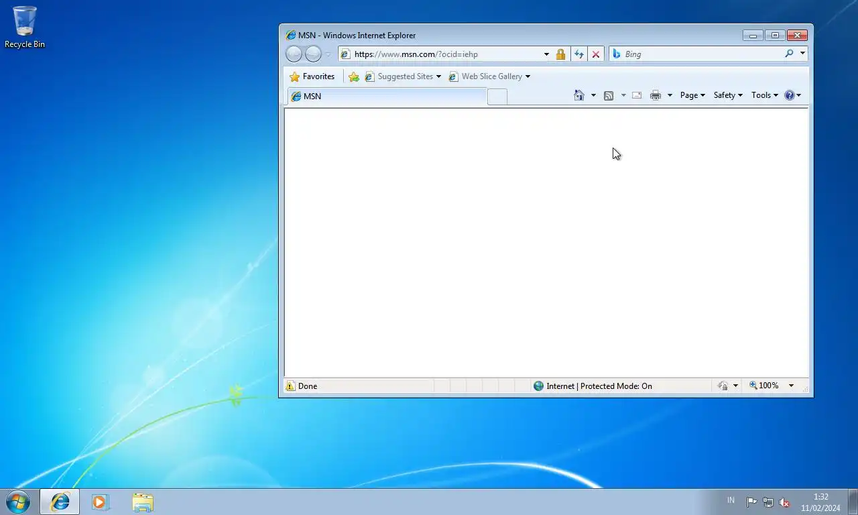The height and width of the screenshot is (515, 858).
Task: Click the taskbar clock and date
Action: [x=821, y=502]
